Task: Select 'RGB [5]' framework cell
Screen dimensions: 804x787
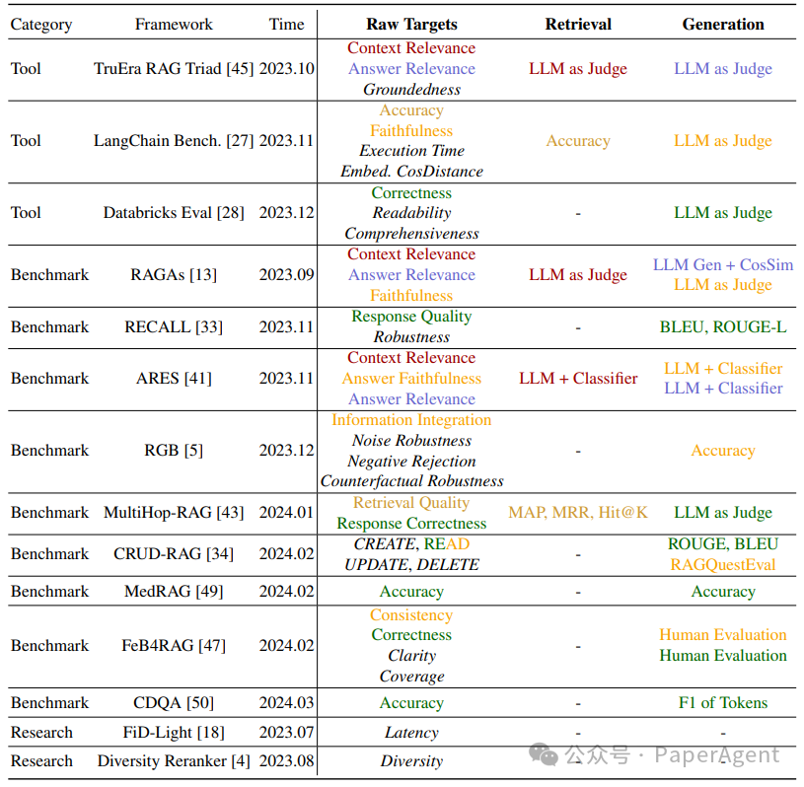Action: point(174,451)
